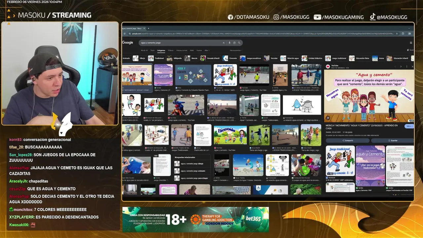This screenshot has height=238, width=423.
Task: Filter images by Juegos acuáticos chip
Action: pyautogui.click(x=250, y=58)
